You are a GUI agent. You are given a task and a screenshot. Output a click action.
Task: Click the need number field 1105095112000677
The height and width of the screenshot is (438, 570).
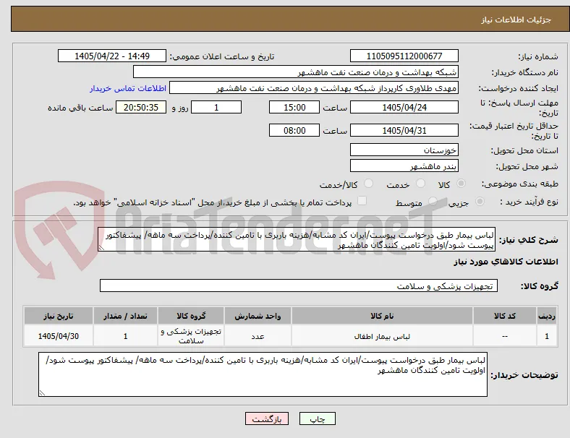pos(404,56)
